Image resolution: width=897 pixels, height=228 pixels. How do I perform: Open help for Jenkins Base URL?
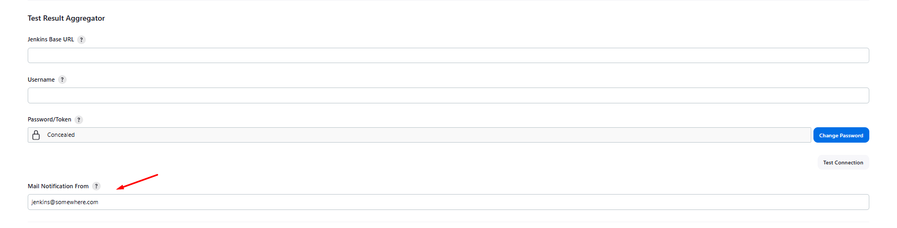[81, 40]
